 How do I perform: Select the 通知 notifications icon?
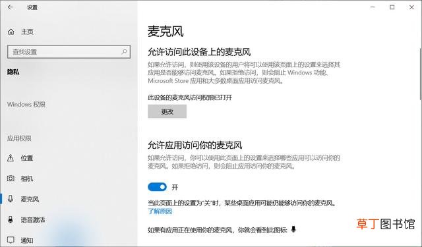(x=11, y=240)
